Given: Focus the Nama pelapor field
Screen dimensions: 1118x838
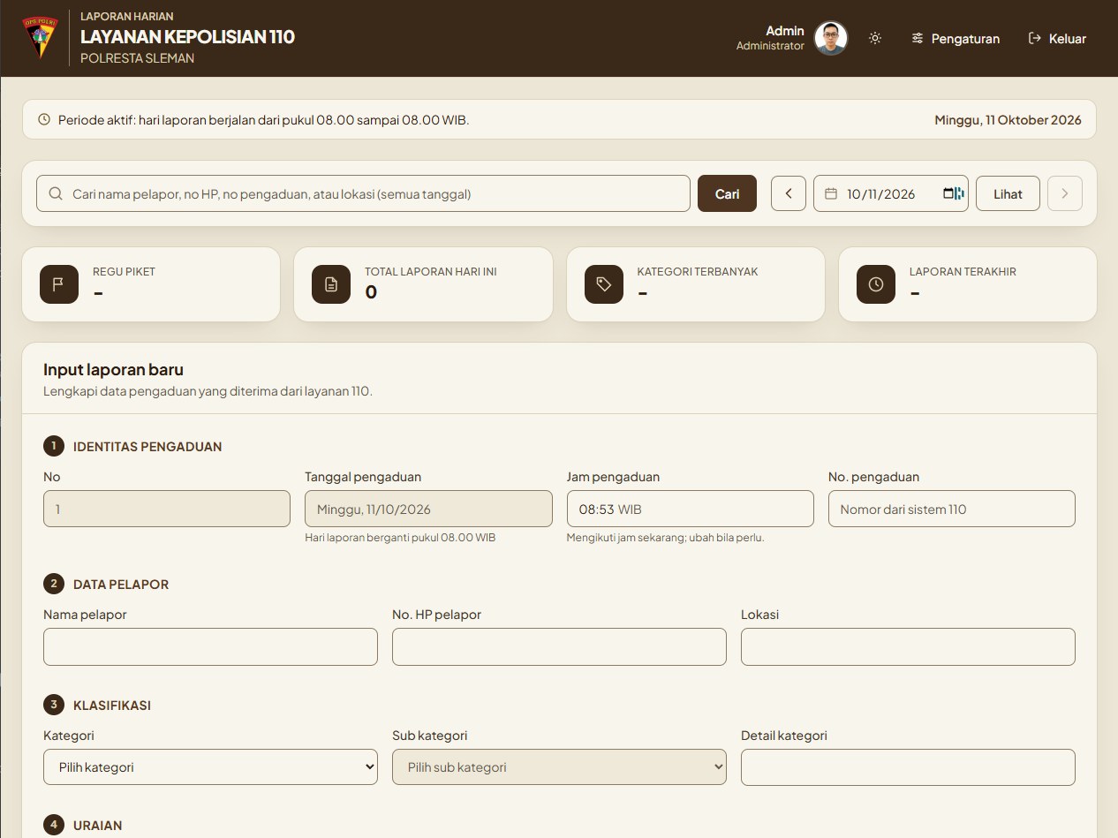Looking at the screenshot, I should pyautogui.click(x=210, y=646).
